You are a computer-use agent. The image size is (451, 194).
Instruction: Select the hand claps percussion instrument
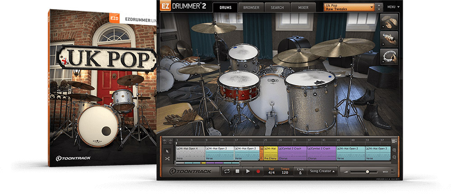(x=390, y=22)
